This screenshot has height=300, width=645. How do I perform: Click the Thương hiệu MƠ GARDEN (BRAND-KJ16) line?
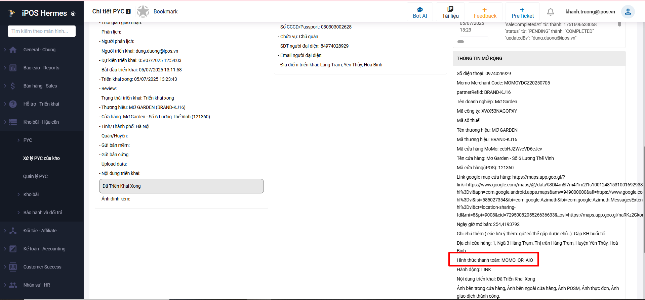[x=142, y=107]
